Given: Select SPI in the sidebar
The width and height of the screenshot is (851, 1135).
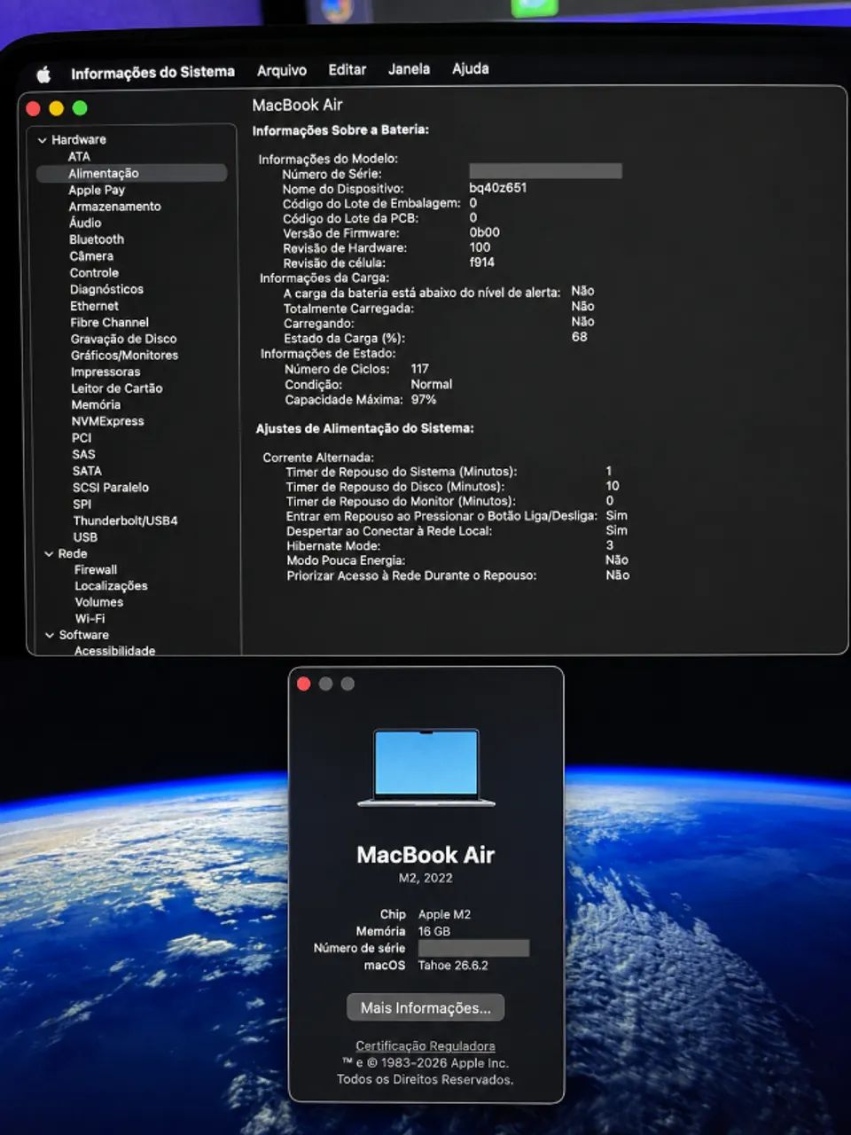Looking at the screenshot, I should tap(82, 504).
